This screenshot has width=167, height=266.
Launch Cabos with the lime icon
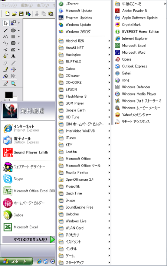[x=28, y=215]
